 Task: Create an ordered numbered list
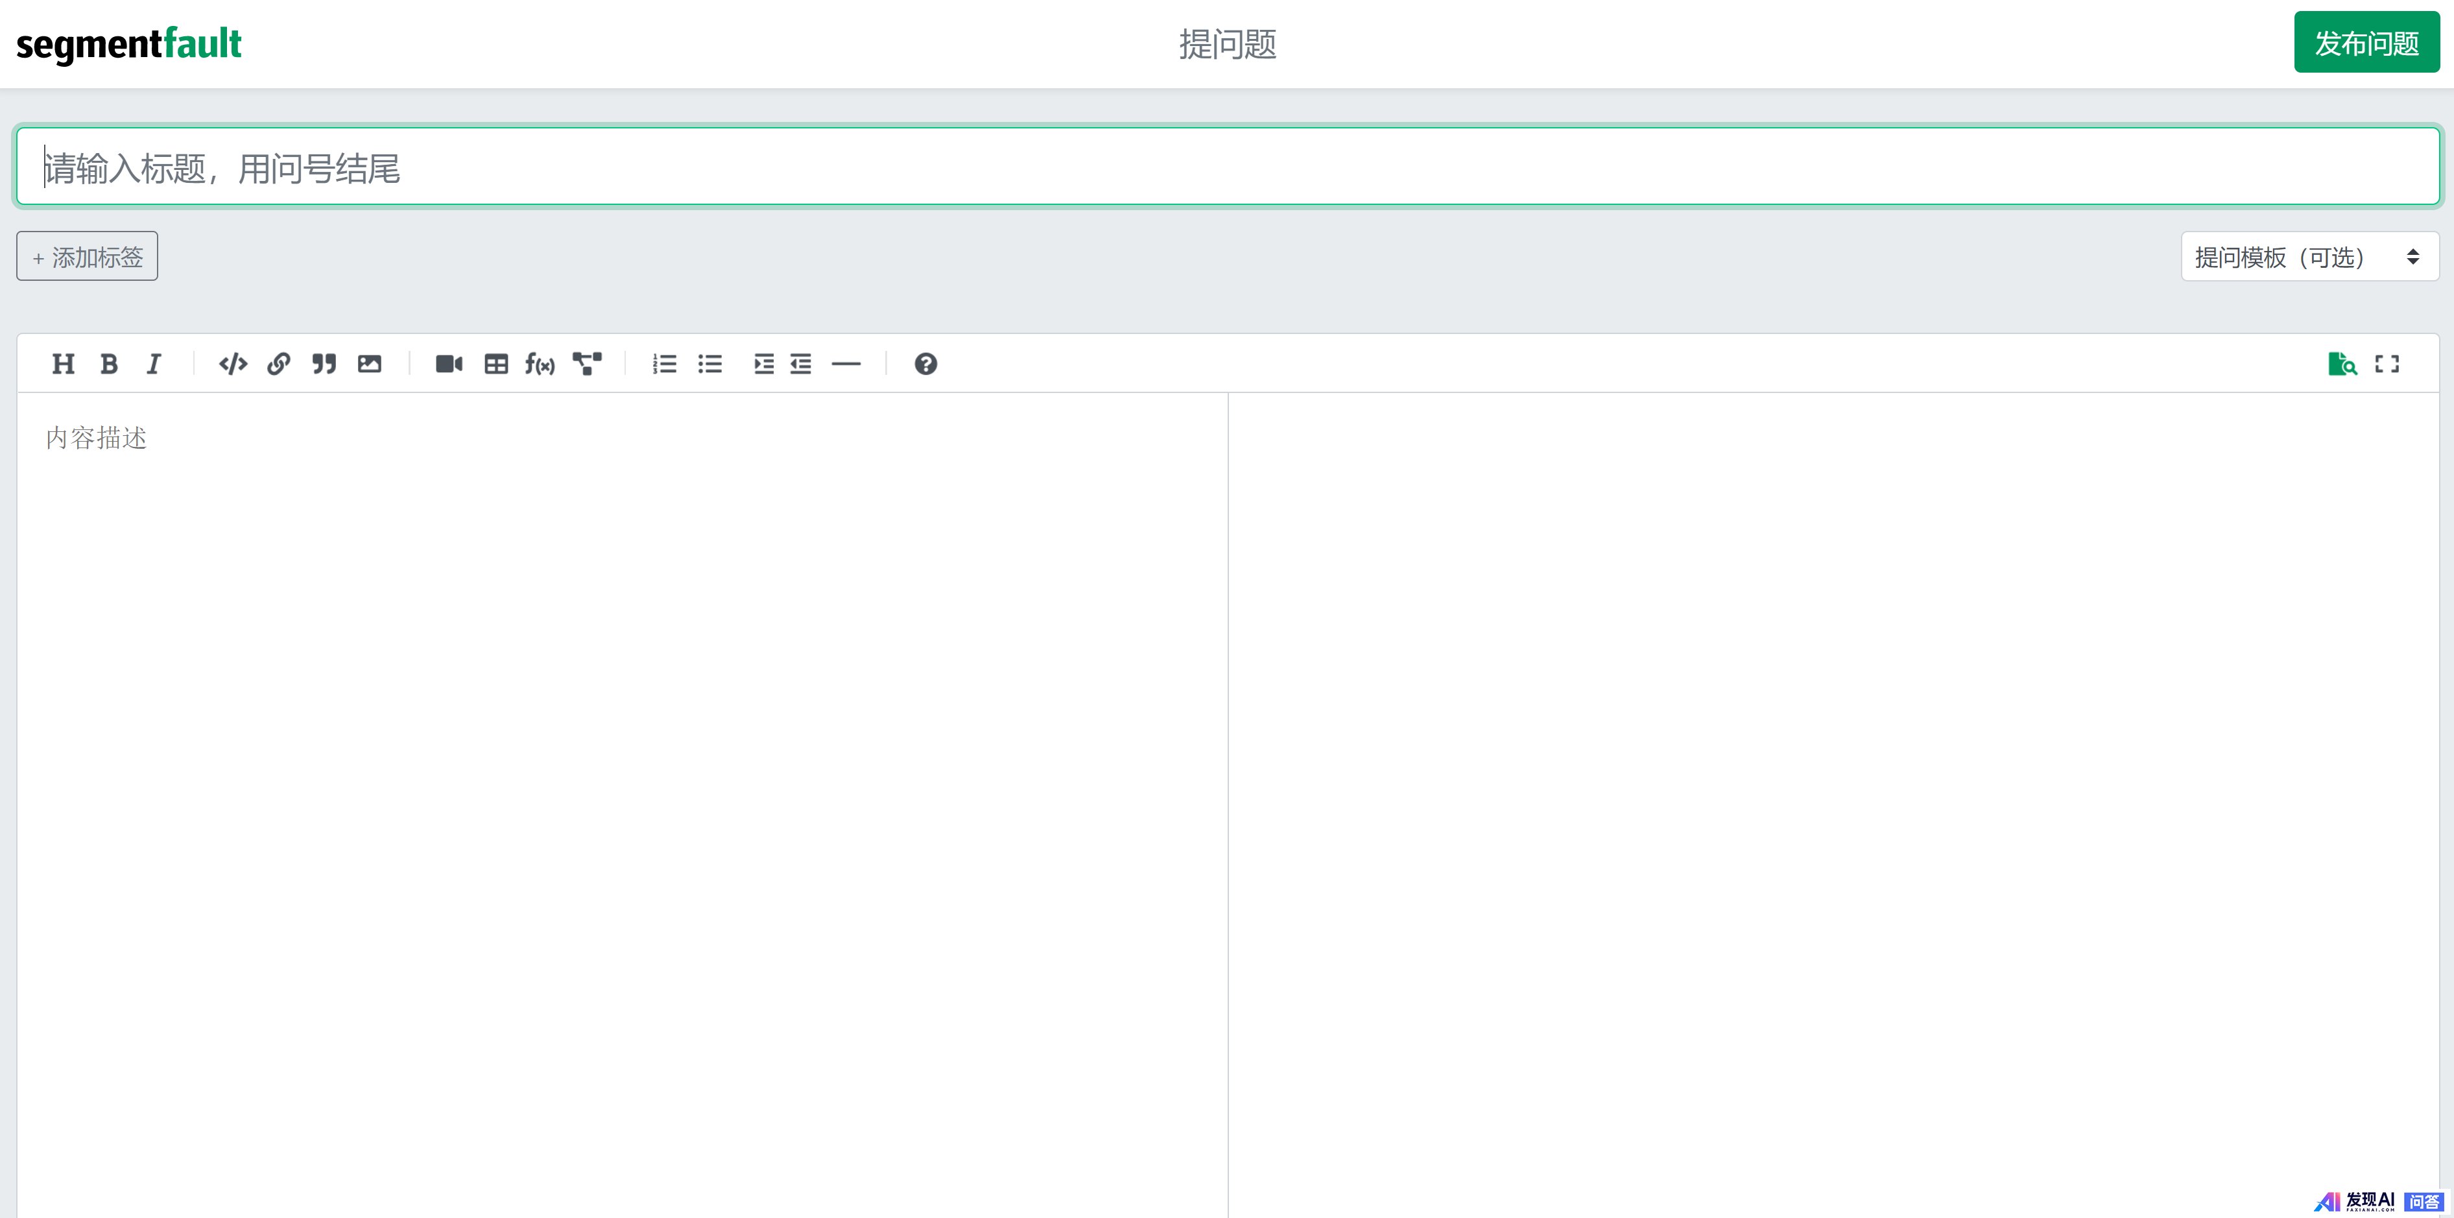[x=665, y=364]
